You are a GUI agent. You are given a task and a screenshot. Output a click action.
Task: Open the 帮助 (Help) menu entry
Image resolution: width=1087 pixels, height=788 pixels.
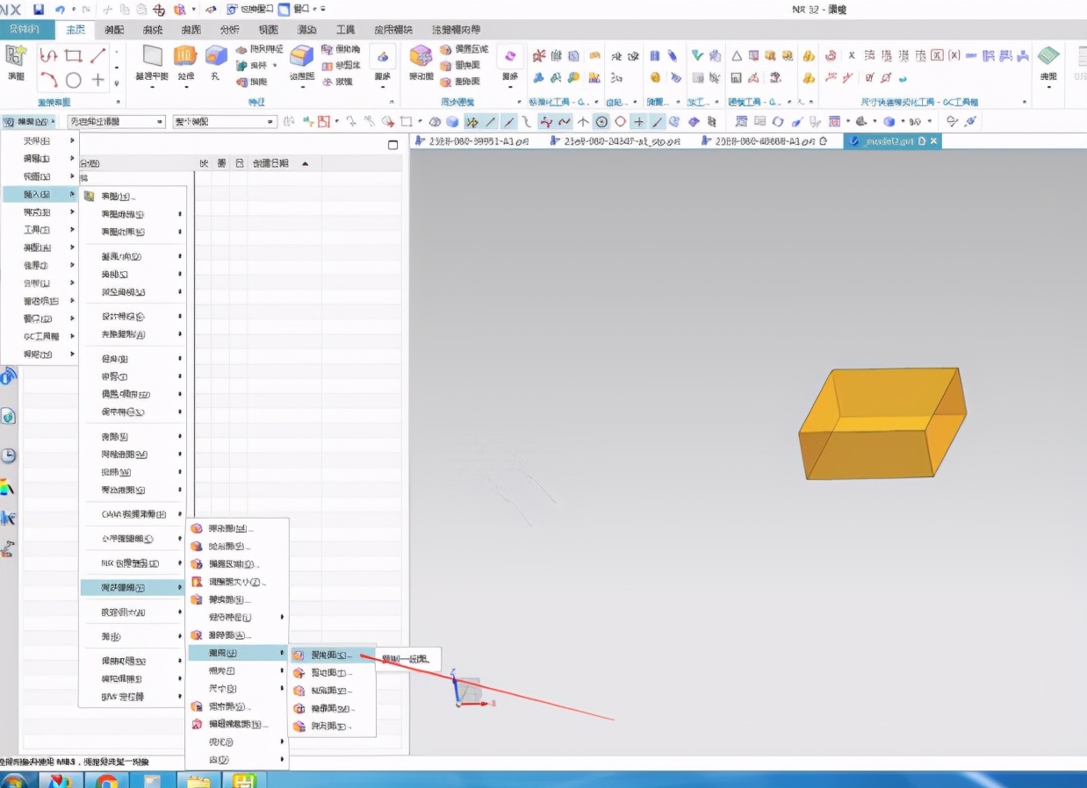pyautogui.click(x=40, y=355)
